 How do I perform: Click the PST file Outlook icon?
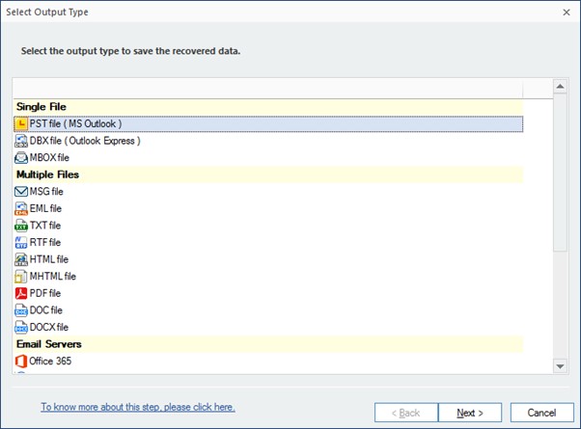pos(21,123)
